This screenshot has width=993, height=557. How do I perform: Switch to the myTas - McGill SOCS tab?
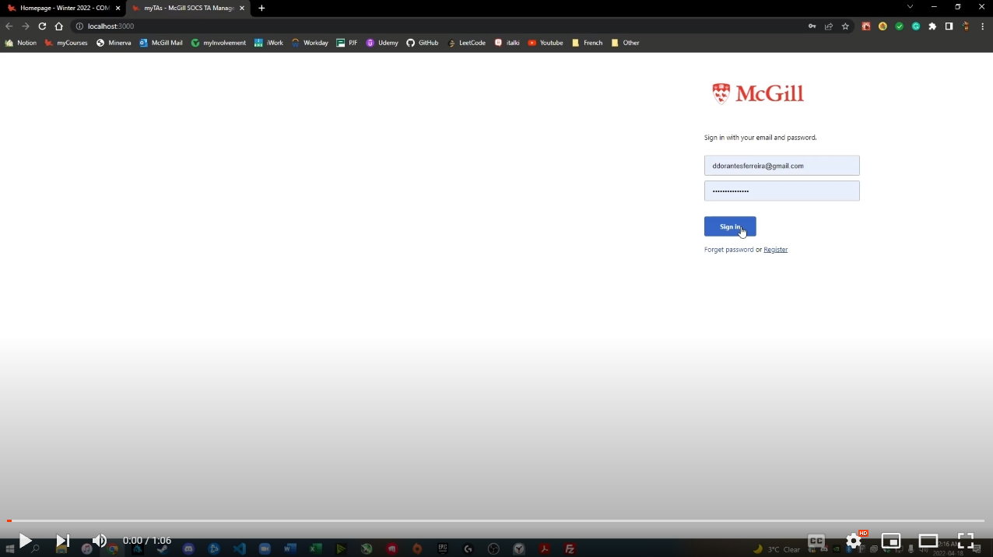[187, 8]
